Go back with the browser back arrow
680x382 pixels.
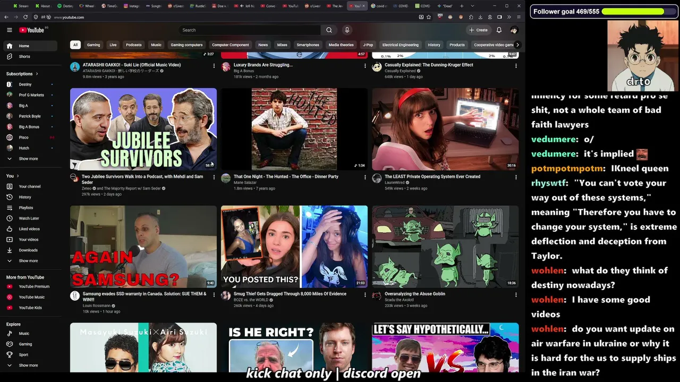click(x=6, y=17)
